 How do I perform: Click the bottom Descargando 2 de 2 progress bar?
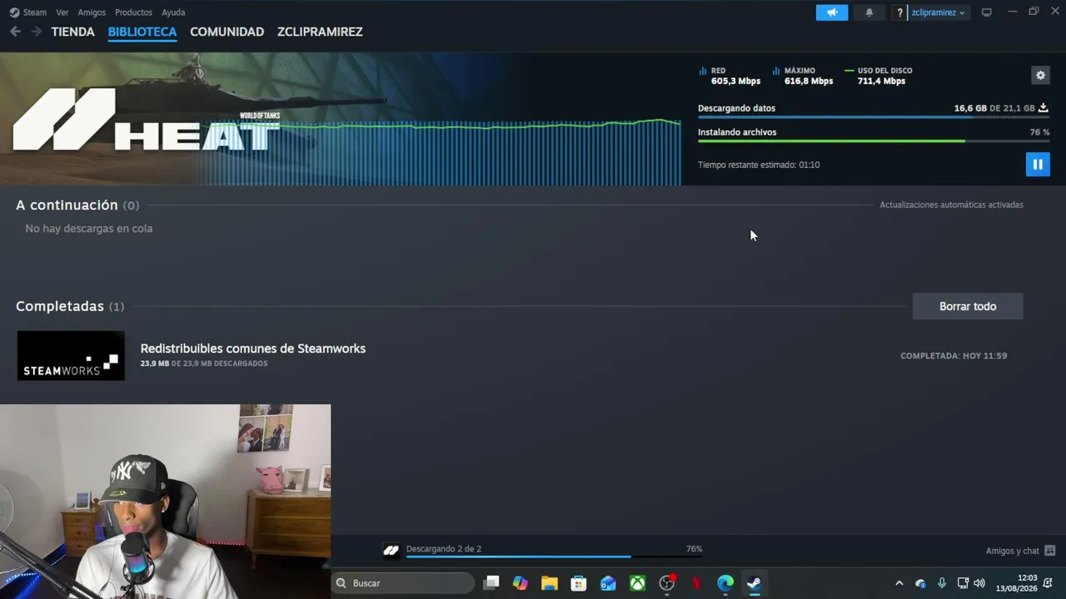coord(554,557)
